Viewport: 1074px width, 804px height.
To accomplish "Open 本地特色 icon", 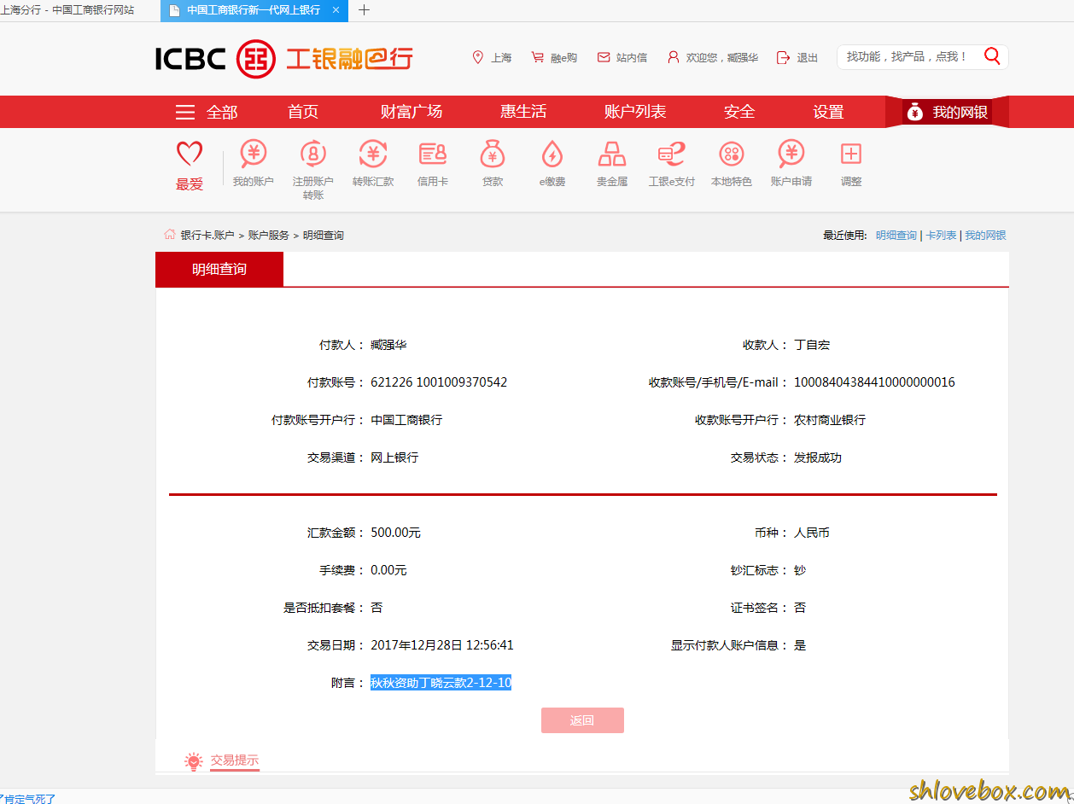I will tap(732, 154).
